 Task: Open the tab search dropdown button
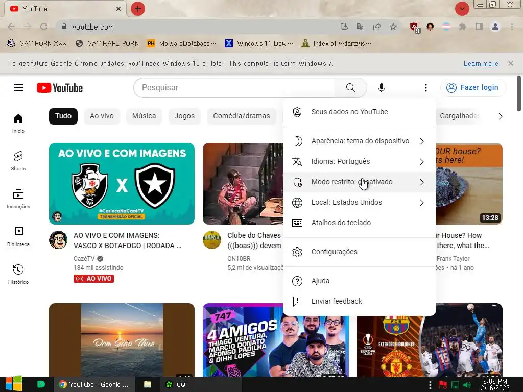(x=462, y=9)
